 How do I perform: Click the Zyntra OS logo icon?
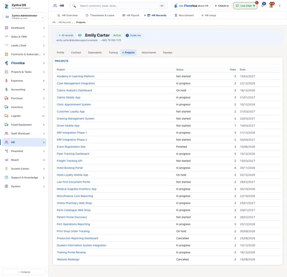(7, 6)
